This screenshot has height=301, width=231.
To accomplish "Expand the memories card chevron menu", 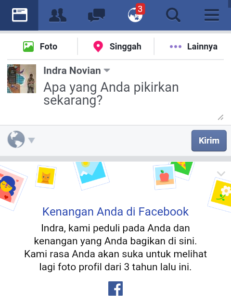I will tap(221, 173).
